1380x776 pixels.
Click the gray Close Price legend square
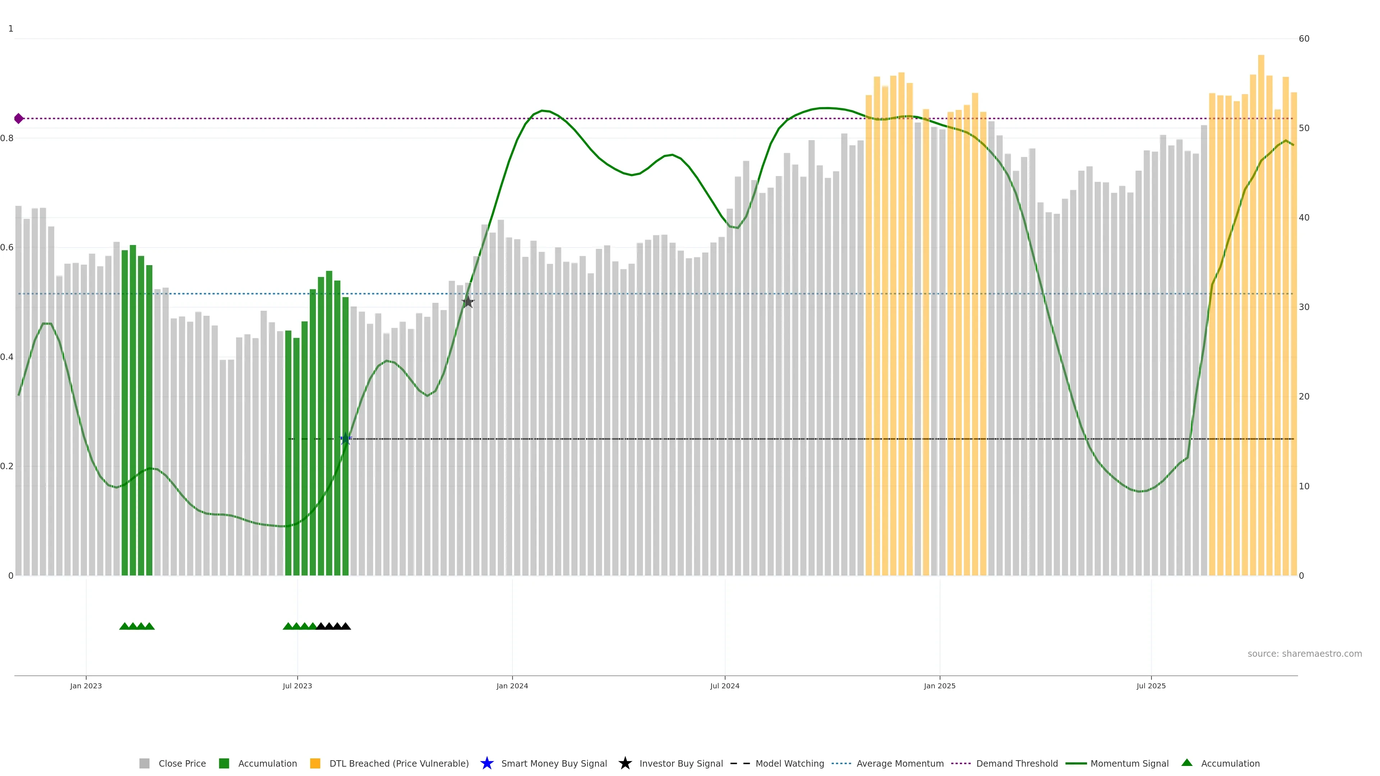coord(144,763)
